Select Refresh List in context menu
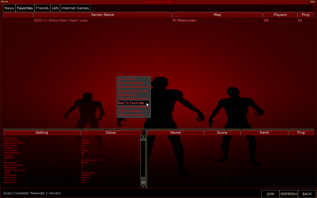The height and width of the screenshot is (198, 317). (x=127, y=95)
